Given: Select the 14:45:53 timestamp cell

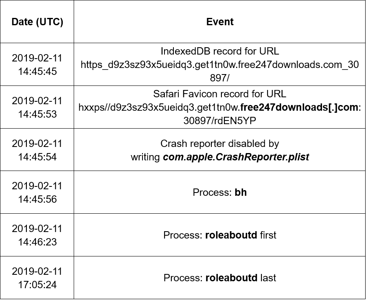Looking at the screenshot, I should click(37, 107).
